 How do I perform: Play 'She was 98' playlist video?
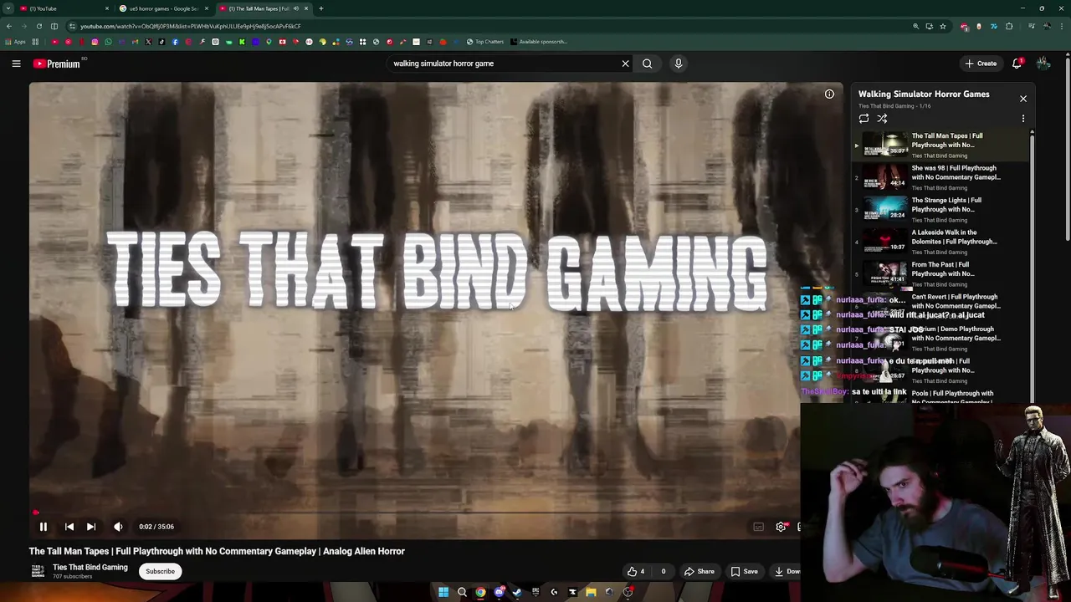[x=941, y=177]
